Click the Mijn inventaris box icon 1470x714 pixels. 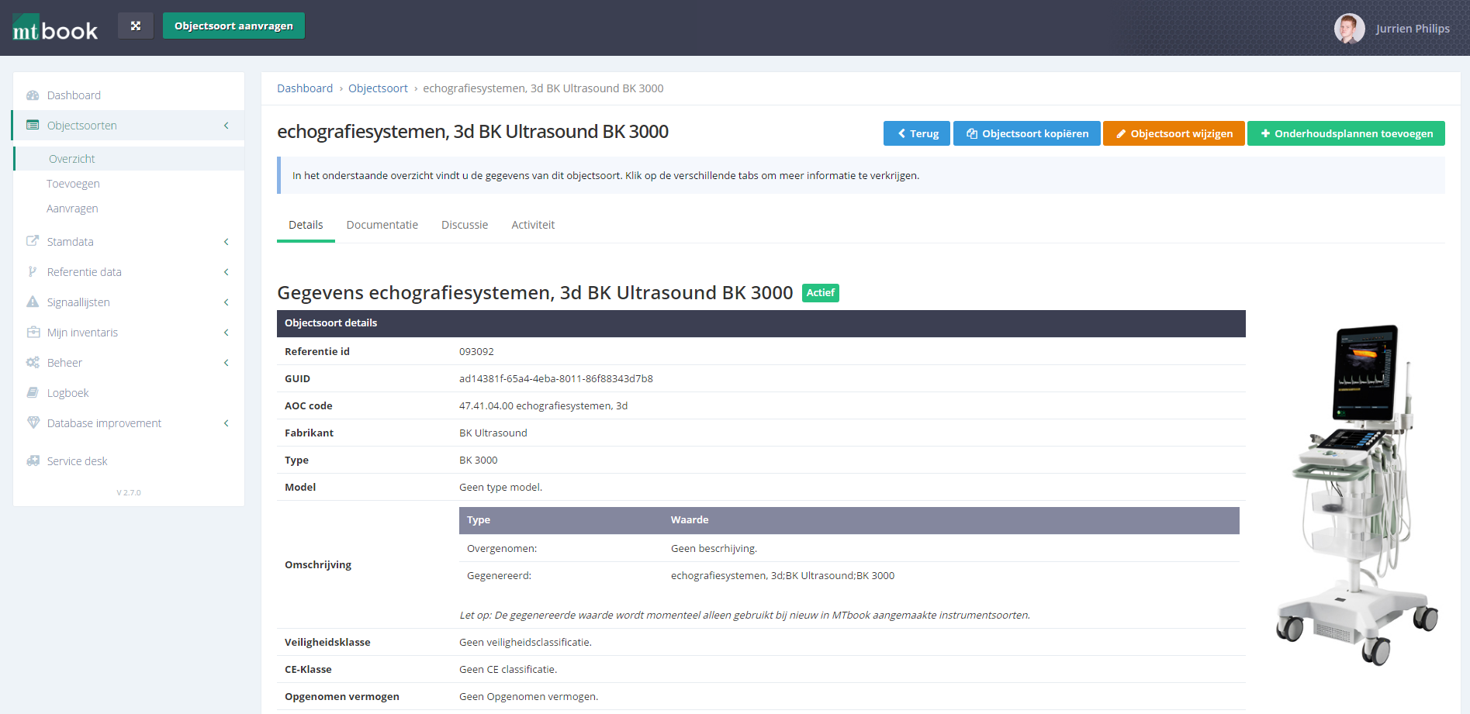pyautogui.click(x=33, y=333)
